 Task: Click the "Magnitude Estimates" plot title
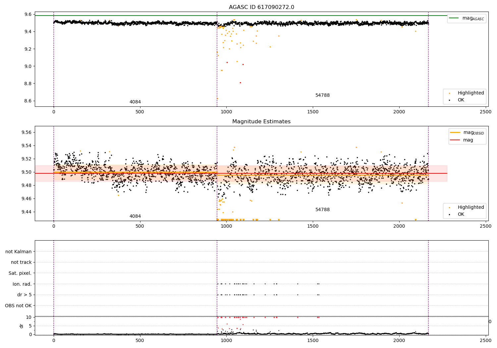[x=261, y=122]
